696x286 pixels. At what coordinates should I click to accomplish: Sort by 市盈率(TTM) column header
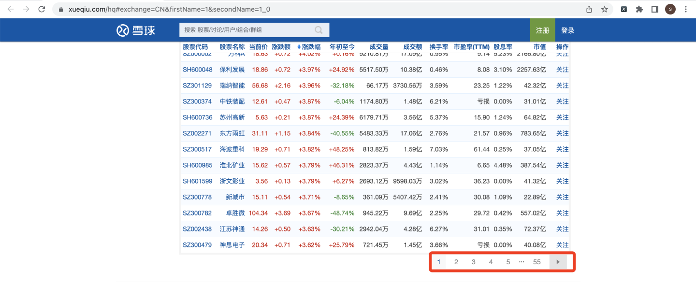pyautogui.click(x=472, y=47)
